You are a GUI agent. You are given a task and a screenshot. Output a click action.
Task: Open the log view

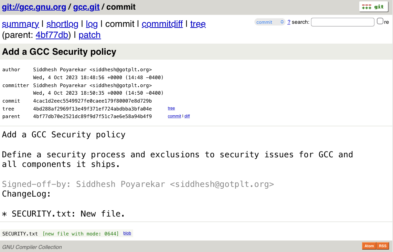click(x=92, y=24)
